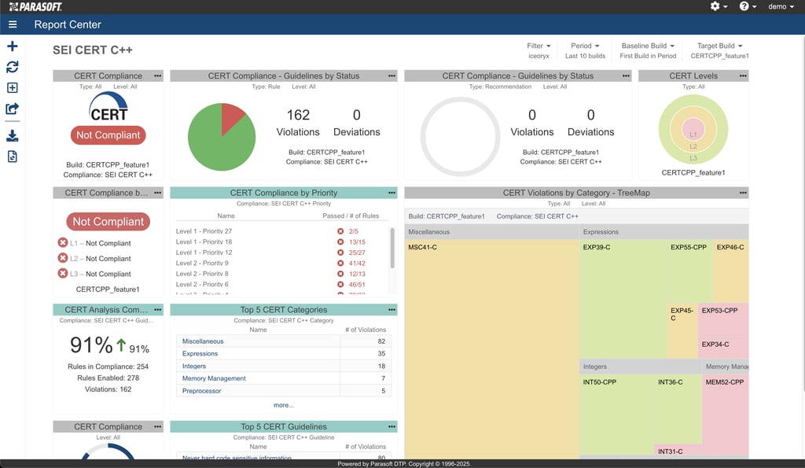The image size is (805, 468).
Task: Refresh the dashboard widgets
Action: click(13, 67)
